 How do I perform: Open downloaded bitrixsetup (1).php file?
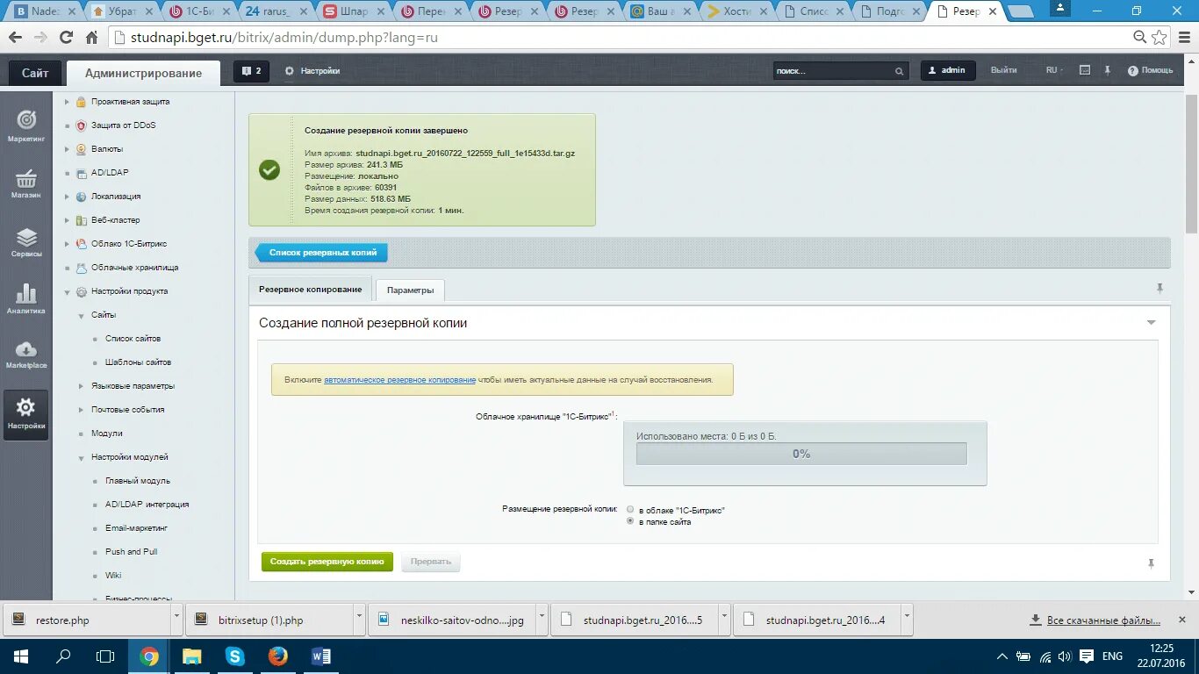click(x=260, y=620)
